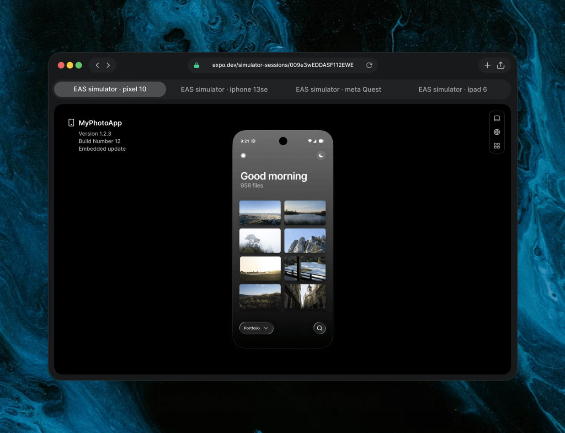The height and width of the screenshot is (433, 565).
Task: Click the red close window button
Action: 61,65
